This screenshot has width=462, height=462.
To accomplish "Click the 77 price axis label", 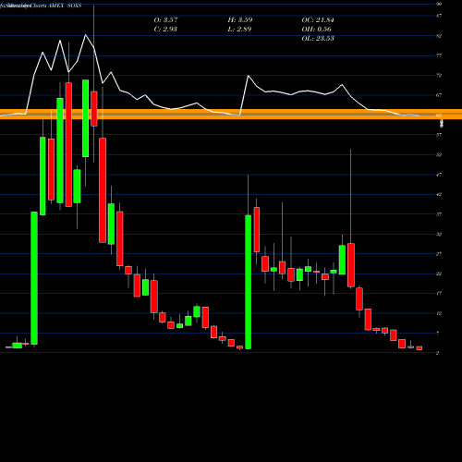I will tap(439, 55).
